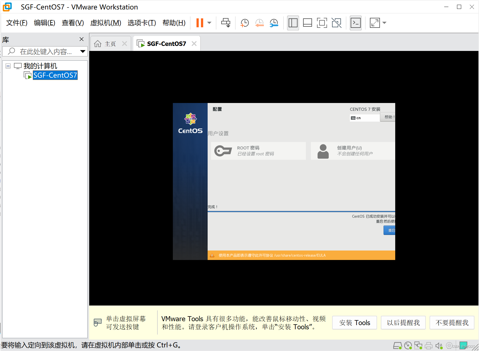Click the pause virtual machine icon
479x351 pixels.
(200, 23)
